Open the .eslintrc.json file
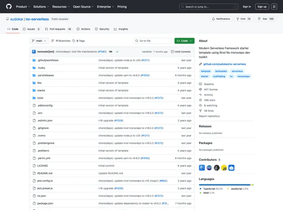 [x=45, y=121]
